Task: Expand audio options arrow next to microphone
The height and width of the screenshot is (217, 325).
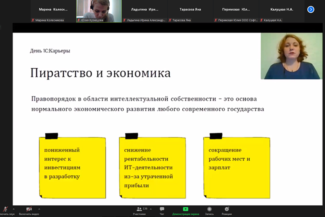Action: [x=13, y=209]
